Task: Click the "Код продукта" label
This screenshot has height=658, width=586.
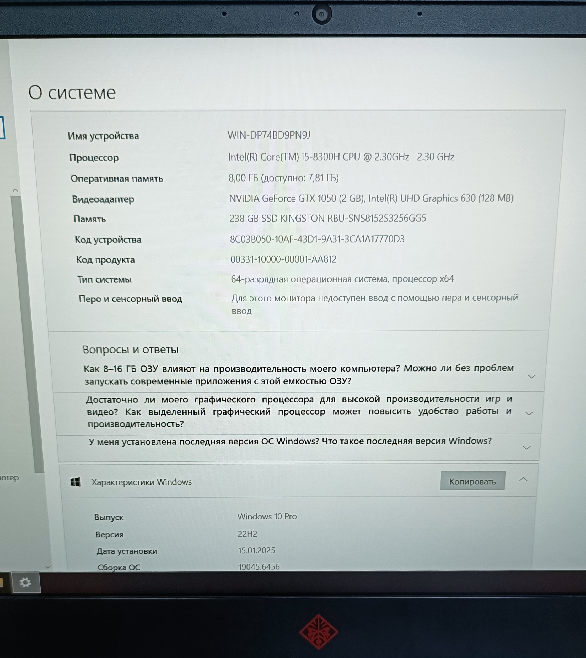Action: pos(105,260)
